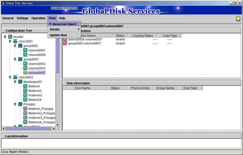Click the Mstervol4_Proxygrp volume icon
The image size is (243, 155).
(x=25, y=122)
